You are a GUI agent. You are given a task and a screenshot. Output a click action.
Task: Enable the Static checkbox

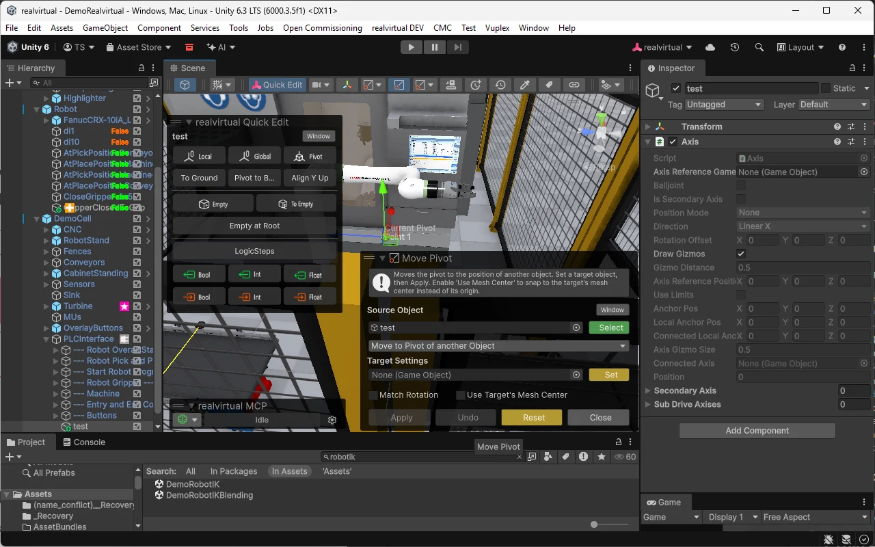click(826, 88)
